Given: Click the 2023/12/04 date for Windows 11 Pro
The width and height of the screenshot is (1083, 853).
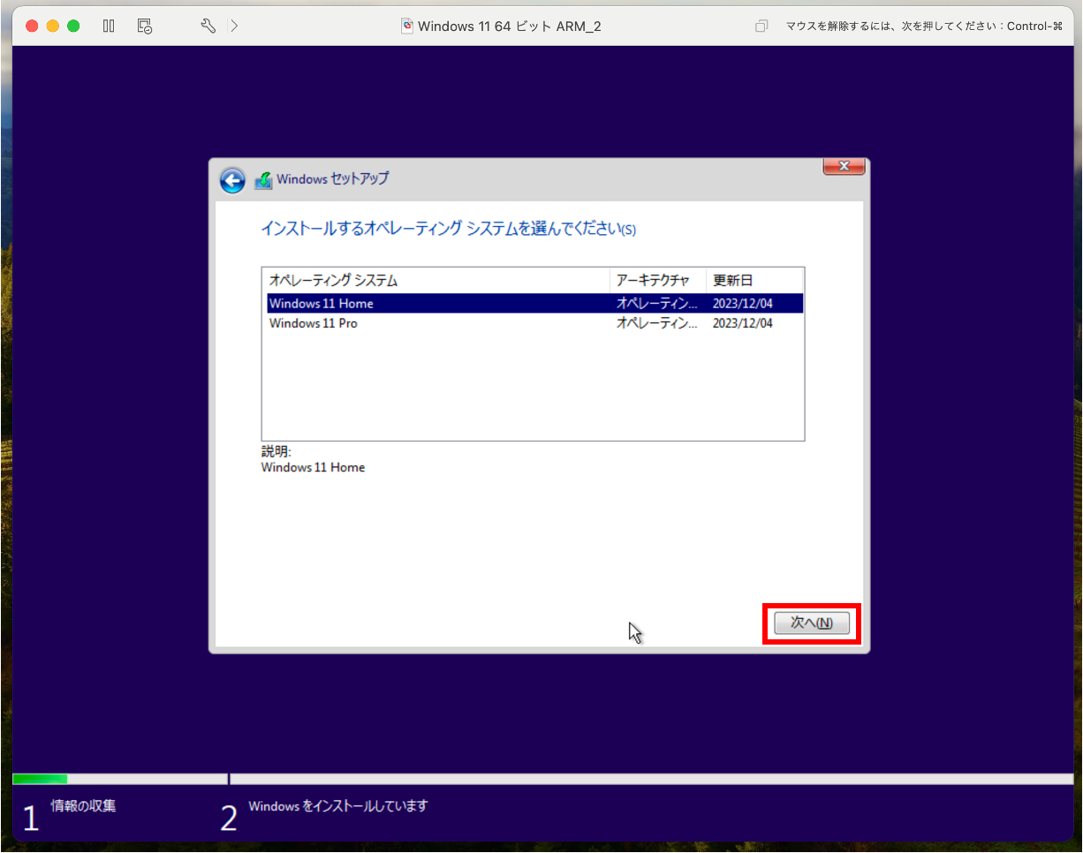Looking at the screenshot, I should click(743, 323).
